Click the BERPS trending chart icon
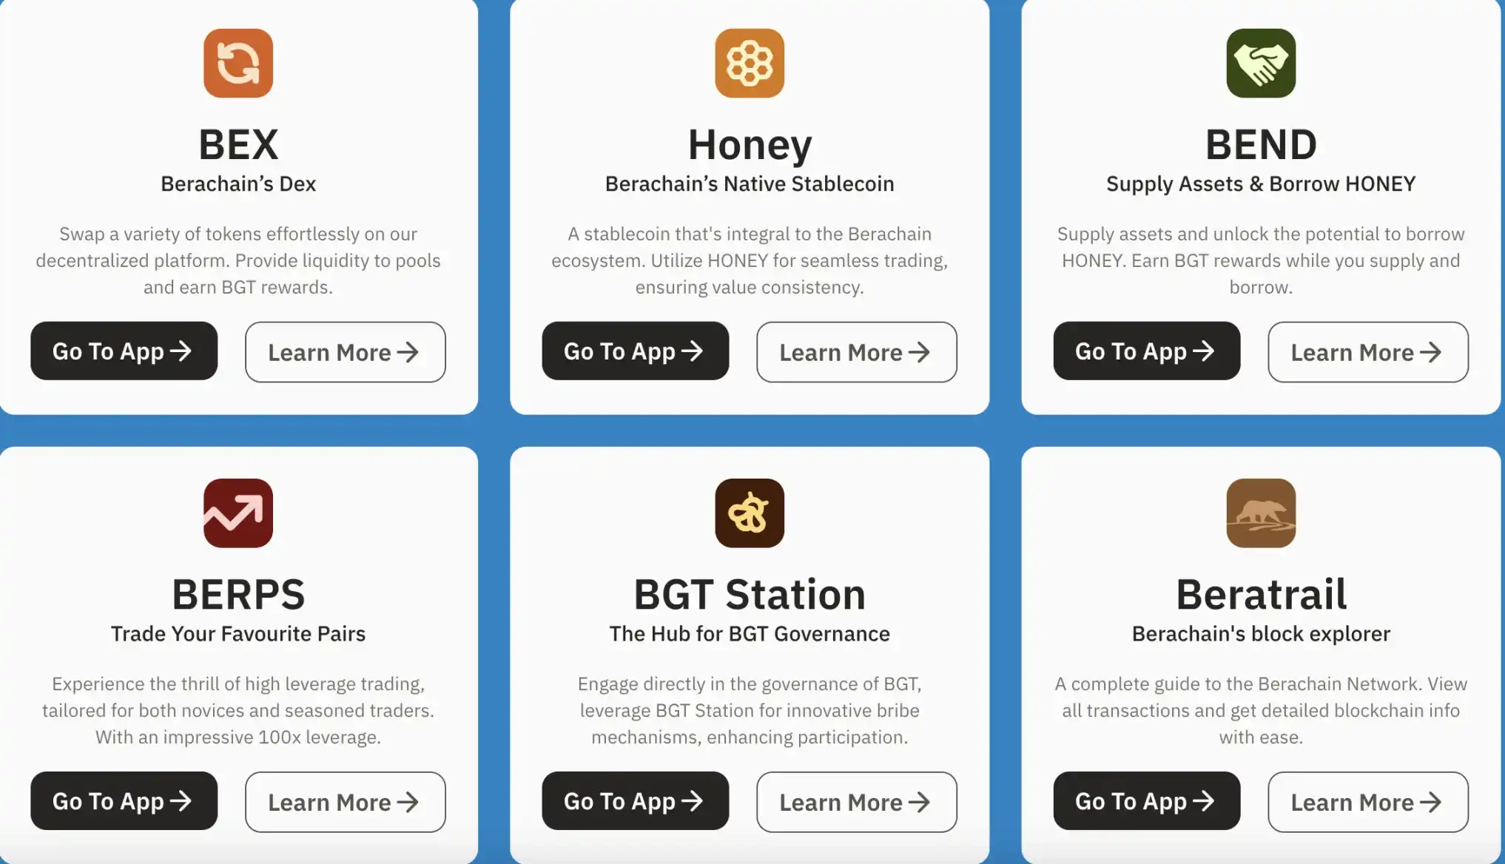The image size is (1505, 864). 238,512
